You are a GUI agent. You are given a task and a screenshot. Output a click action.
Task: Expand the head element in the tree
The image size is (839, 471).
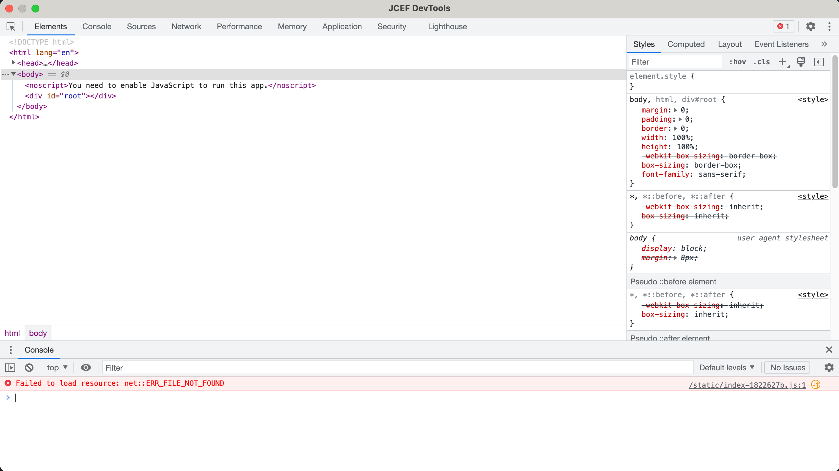pos(13,63)
